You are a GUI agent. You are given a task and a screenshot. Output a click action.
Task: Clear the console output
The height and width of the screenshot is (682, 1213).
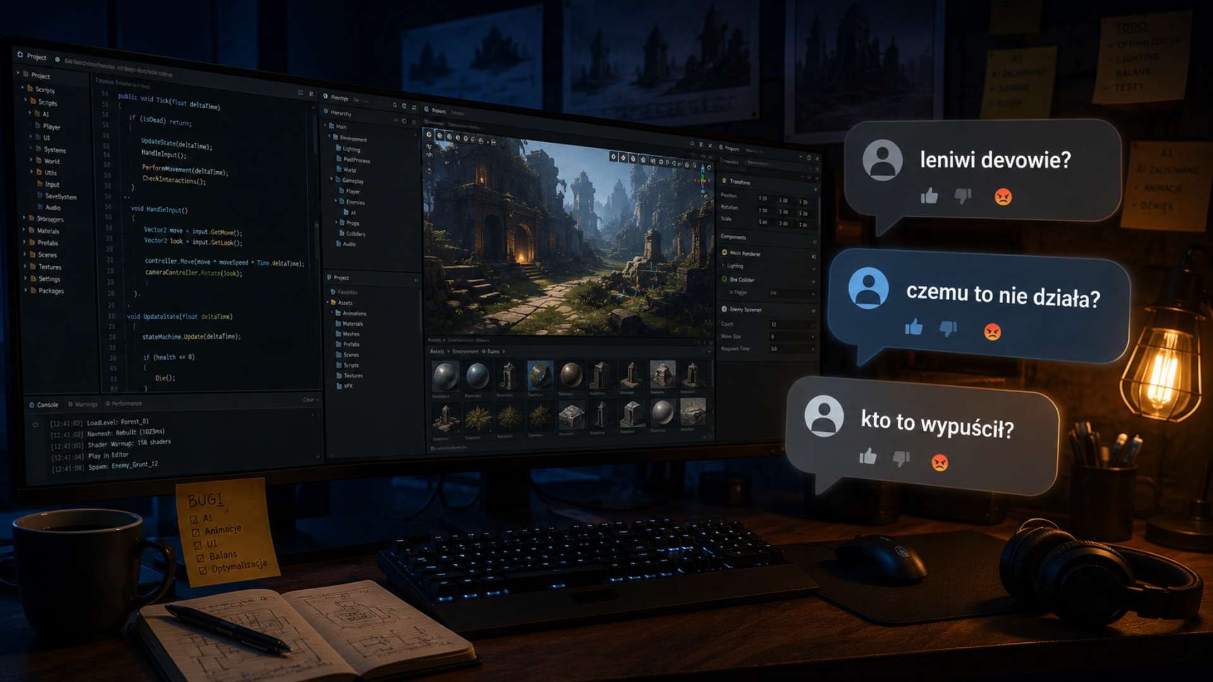coord(308,400)
